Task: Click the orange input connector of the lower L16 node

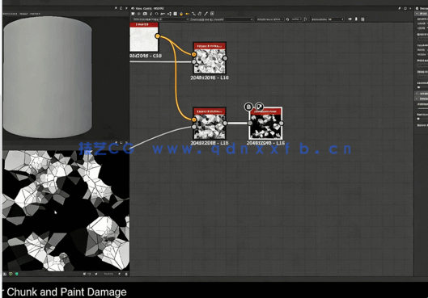Action: coord(194,120)
